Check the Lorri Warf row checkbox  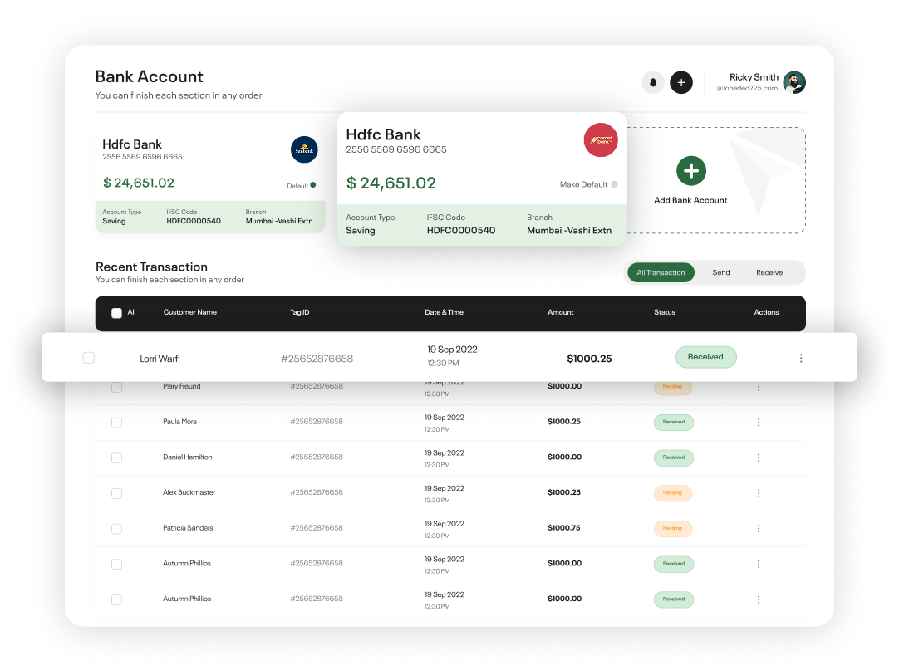point(89,358)
